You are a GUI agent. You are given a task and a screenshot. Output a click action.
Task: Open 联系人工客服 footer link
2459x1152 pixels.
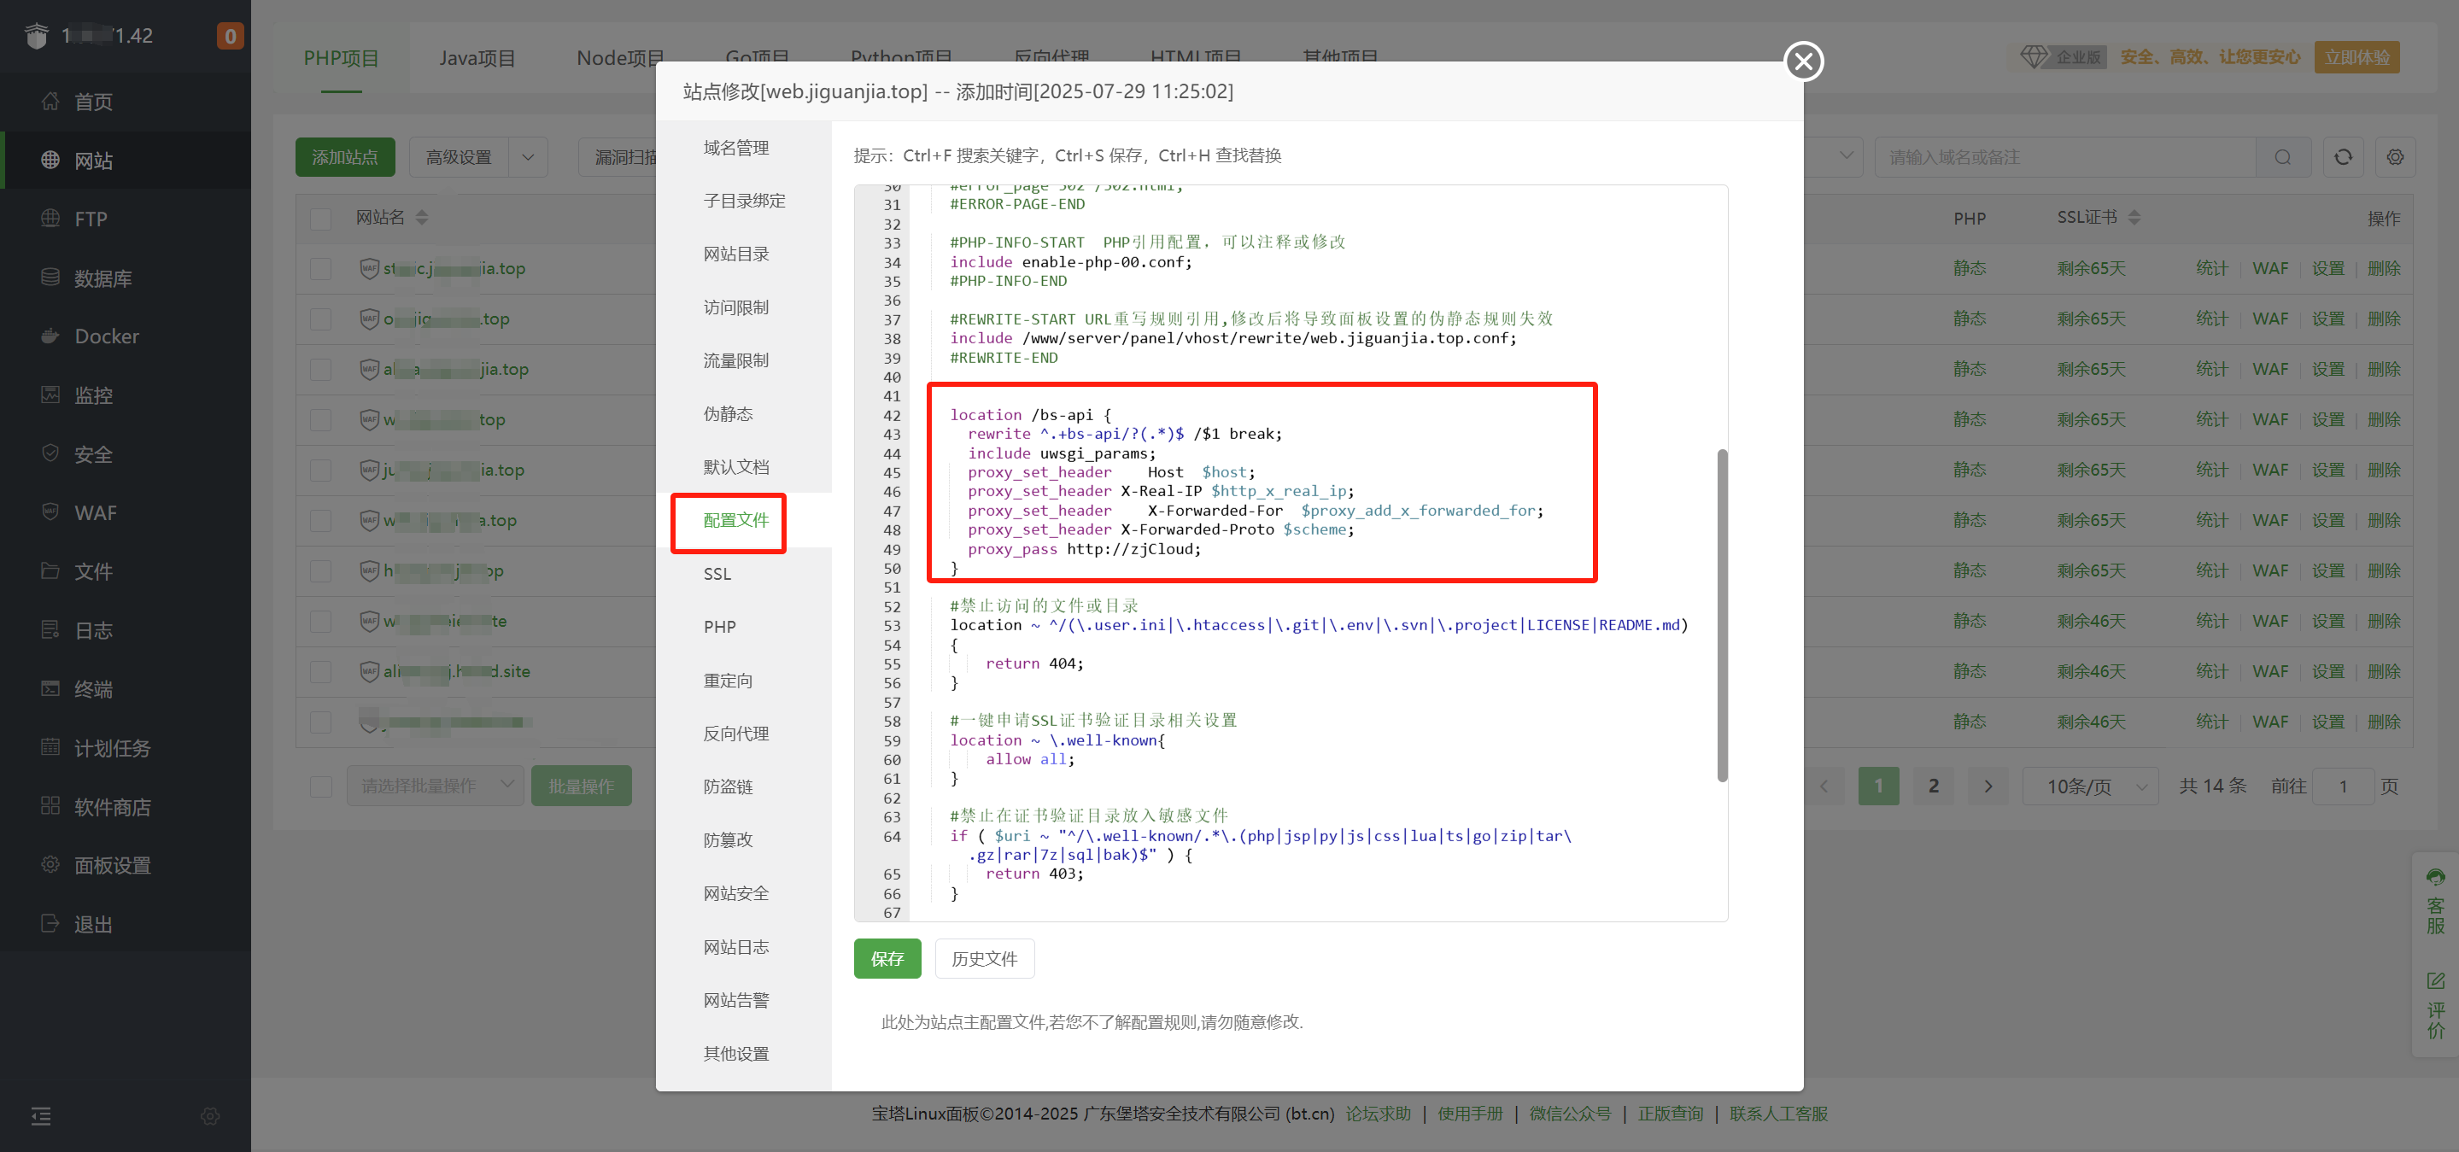pos(1778,1114)
